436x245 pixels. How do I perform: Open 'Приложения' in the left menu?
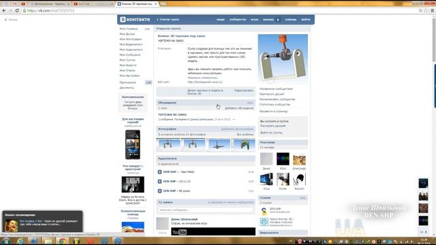[x=127, y=82]
